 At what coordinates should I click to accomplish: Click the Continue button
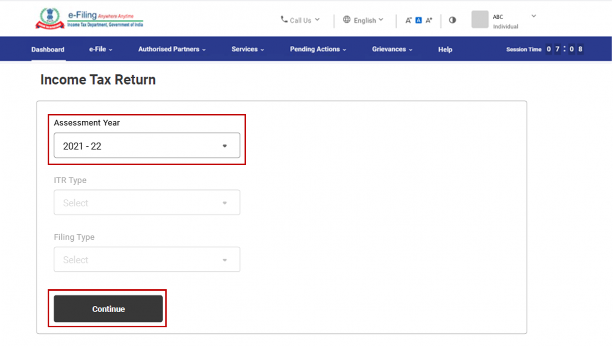pyautogui.click(x=108, y=309)
